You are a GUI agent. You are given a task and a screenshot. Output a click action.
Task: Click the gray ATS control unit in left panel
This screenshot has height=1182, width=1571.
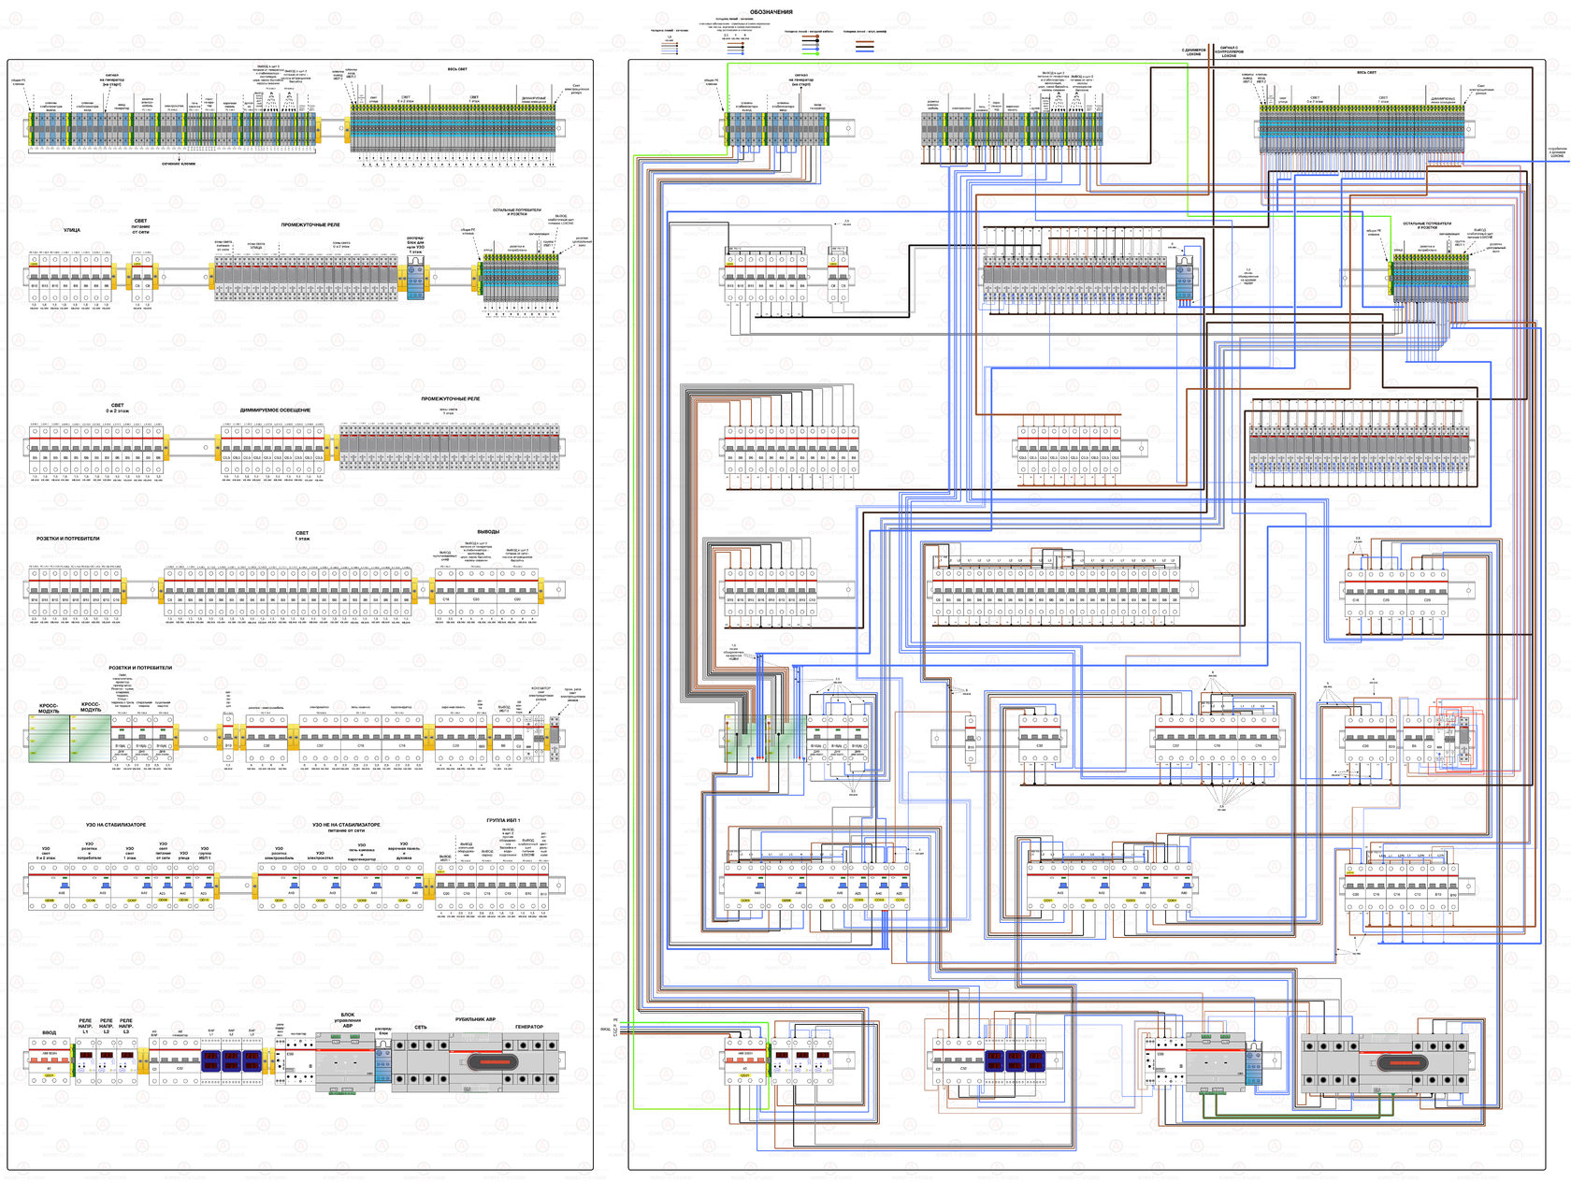[x=344, y=1061]
